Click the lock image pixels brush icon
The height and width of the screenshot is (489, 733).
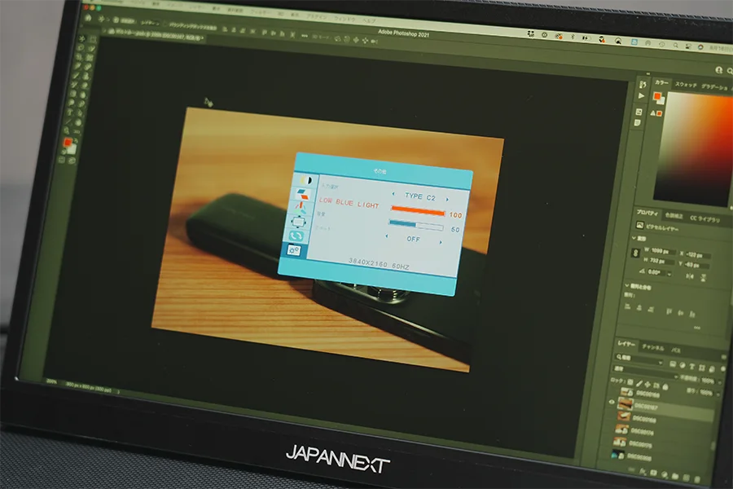[639, 383]
